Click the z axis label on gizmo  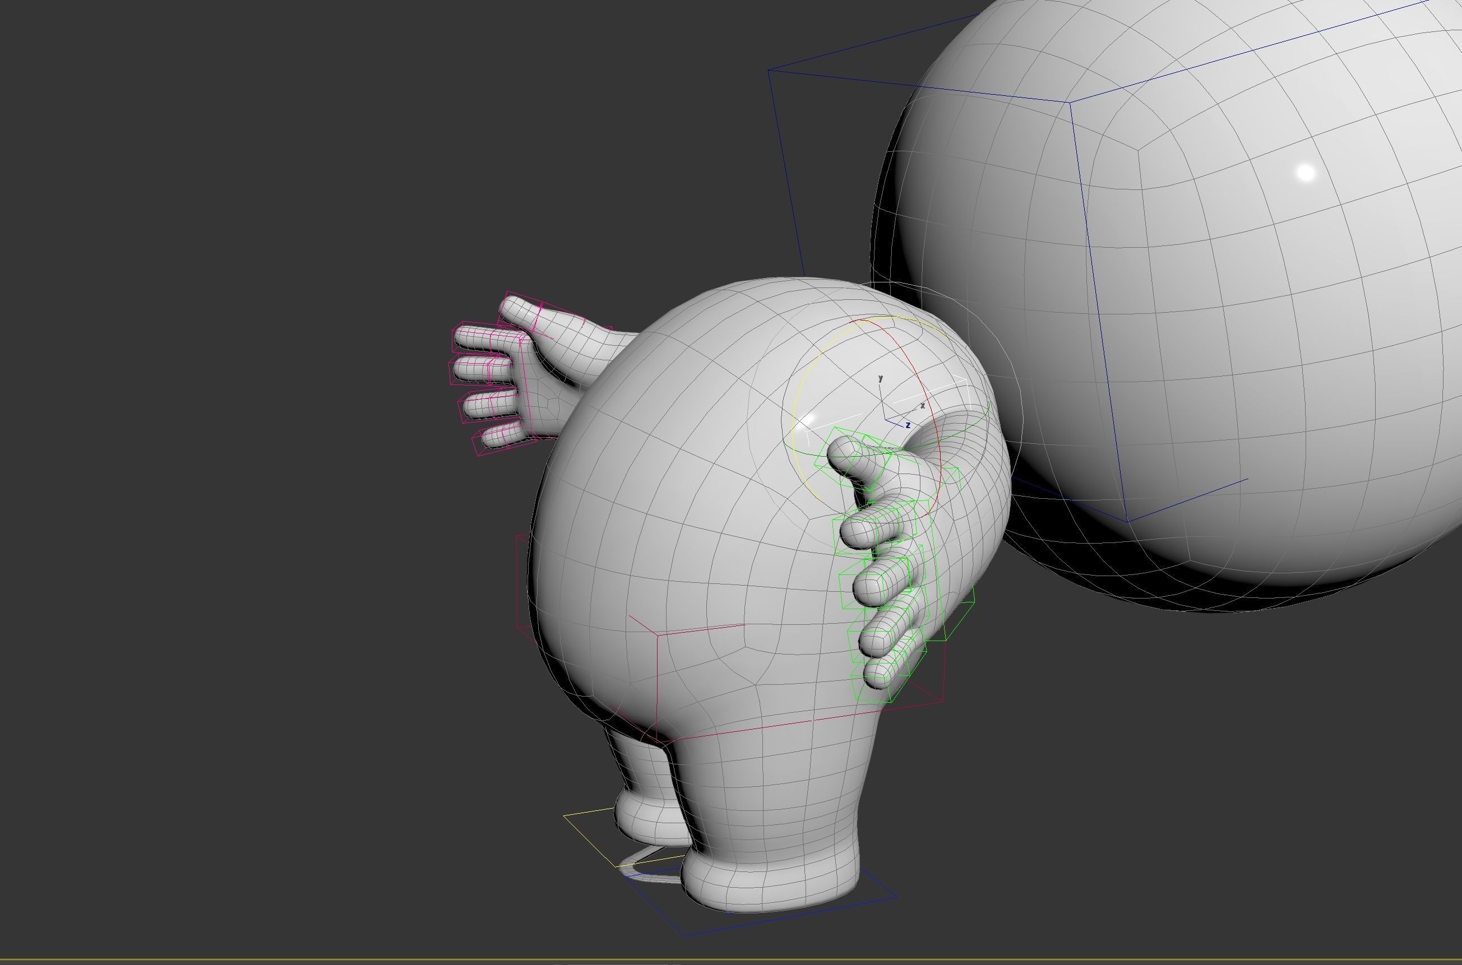click(908, 425)
